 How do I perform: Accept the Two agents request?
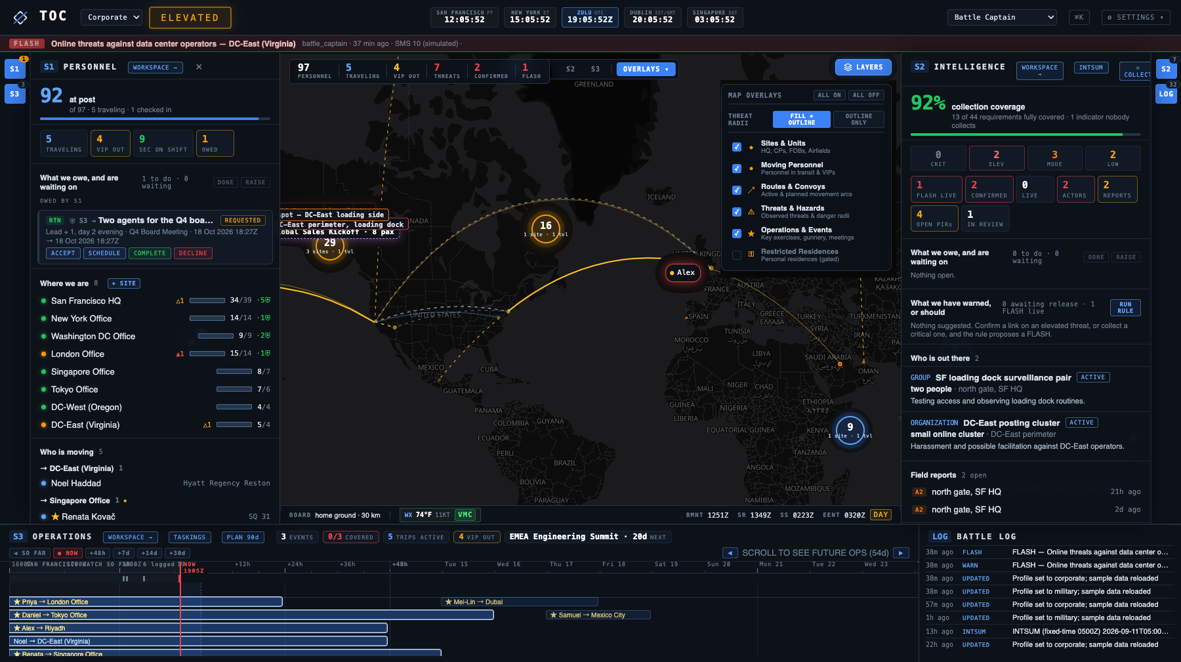(x=63, y=253)
